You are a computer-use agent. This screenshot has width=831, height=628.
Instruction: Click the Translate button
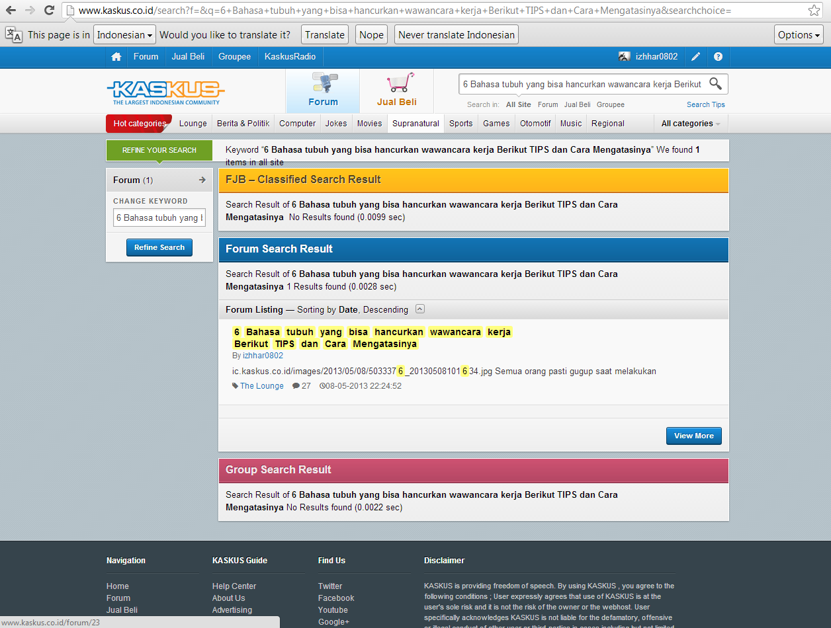tap(325, 35)
